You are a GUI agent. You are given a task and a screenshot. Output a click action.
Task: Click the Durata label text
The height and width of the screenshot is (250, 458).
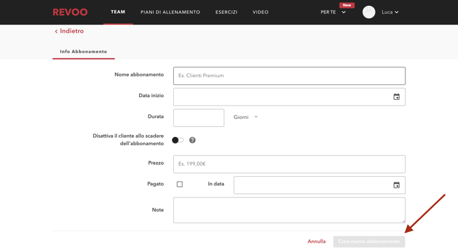coord(156,116)
